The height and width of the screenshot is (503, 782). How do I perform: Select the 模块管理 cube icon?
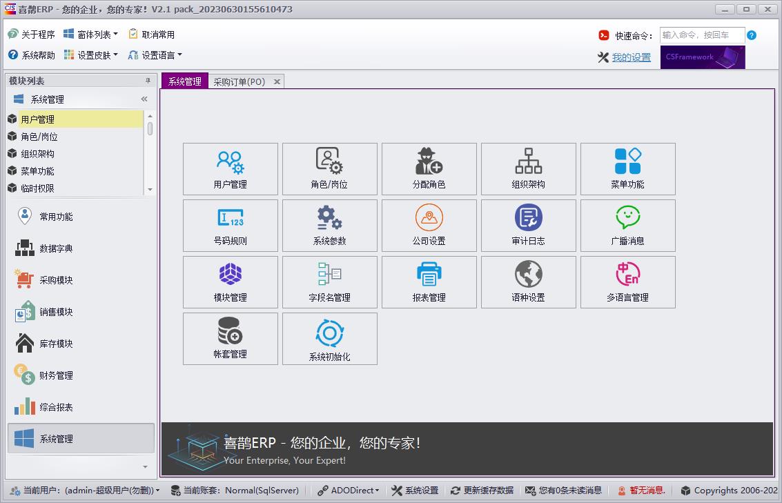230,282
